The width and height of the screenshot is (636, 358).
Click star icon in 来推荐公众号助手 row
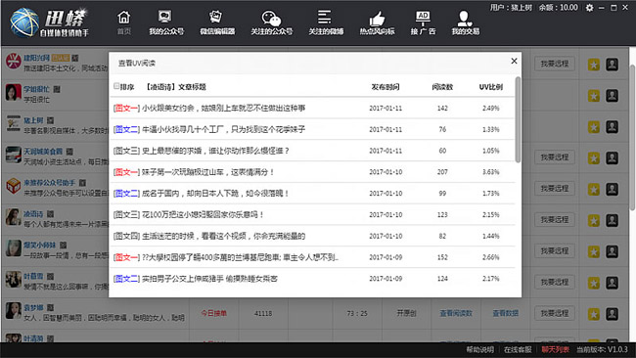(593, 190)
